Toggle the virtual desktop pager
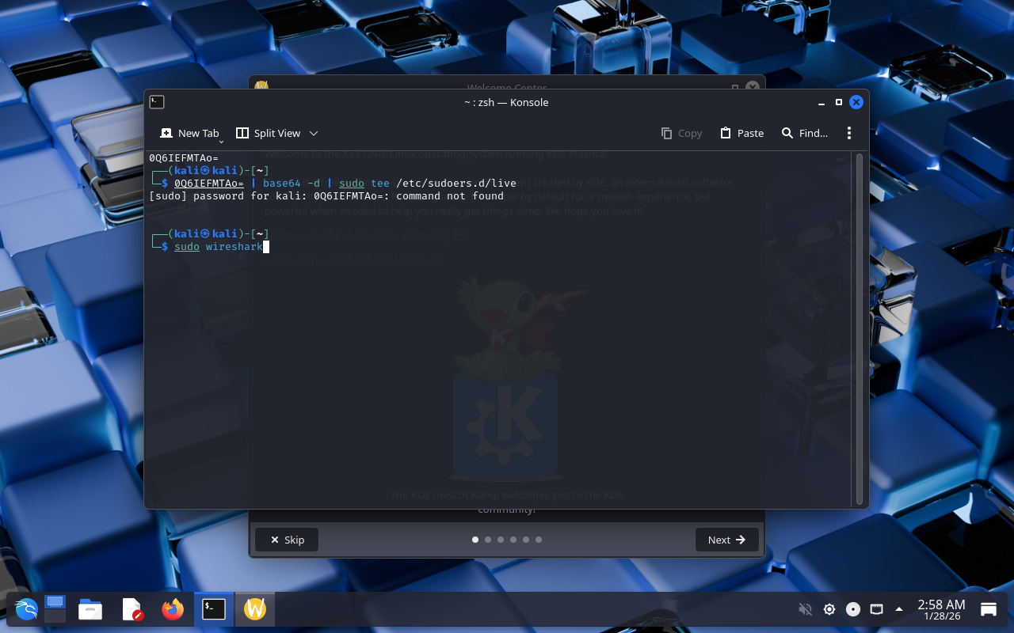Viewport: 1014px width, 633px height. [55, 609]
